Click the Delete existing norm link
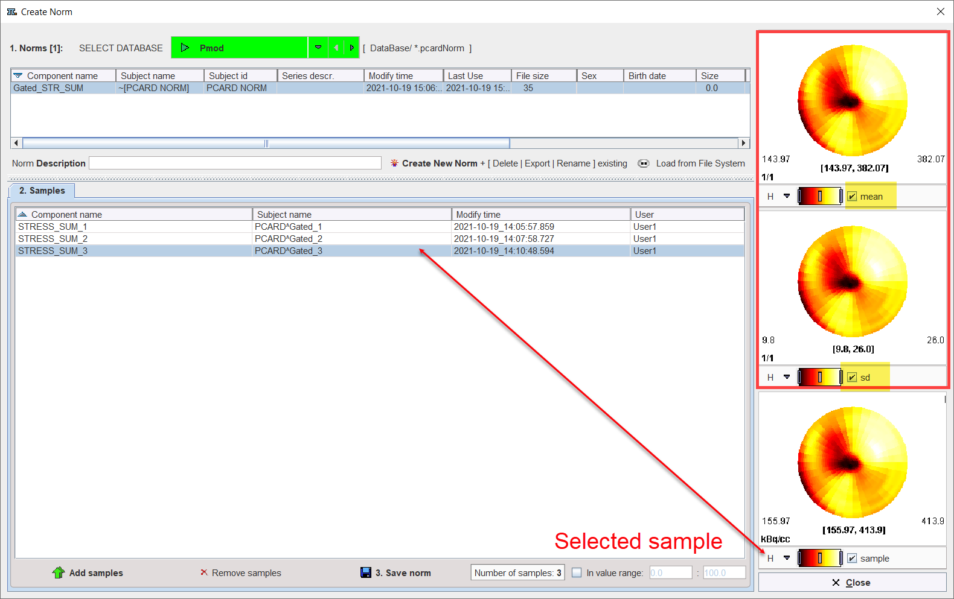954x599 pixels. (505, 163)
